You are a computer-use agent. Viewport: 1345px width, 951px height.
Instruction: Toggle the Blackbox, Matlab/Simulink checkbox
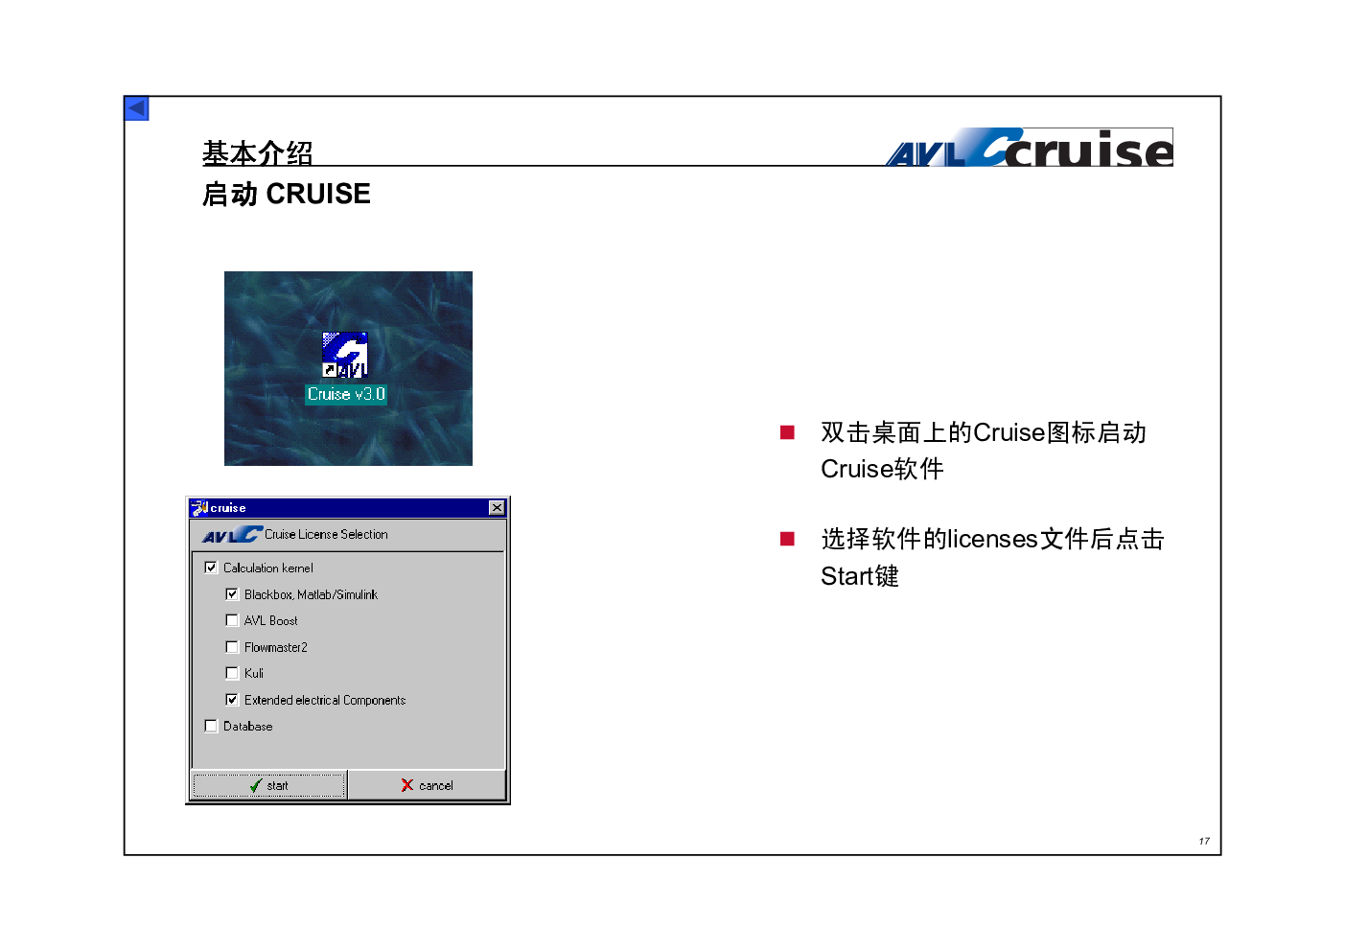(x=232, y=594)
